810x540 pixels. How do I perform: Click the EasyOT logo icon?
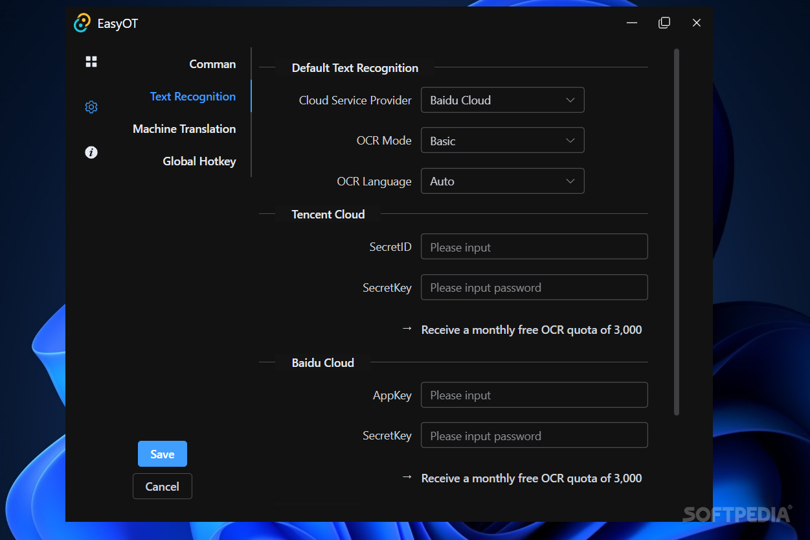[x=82, y=23]
